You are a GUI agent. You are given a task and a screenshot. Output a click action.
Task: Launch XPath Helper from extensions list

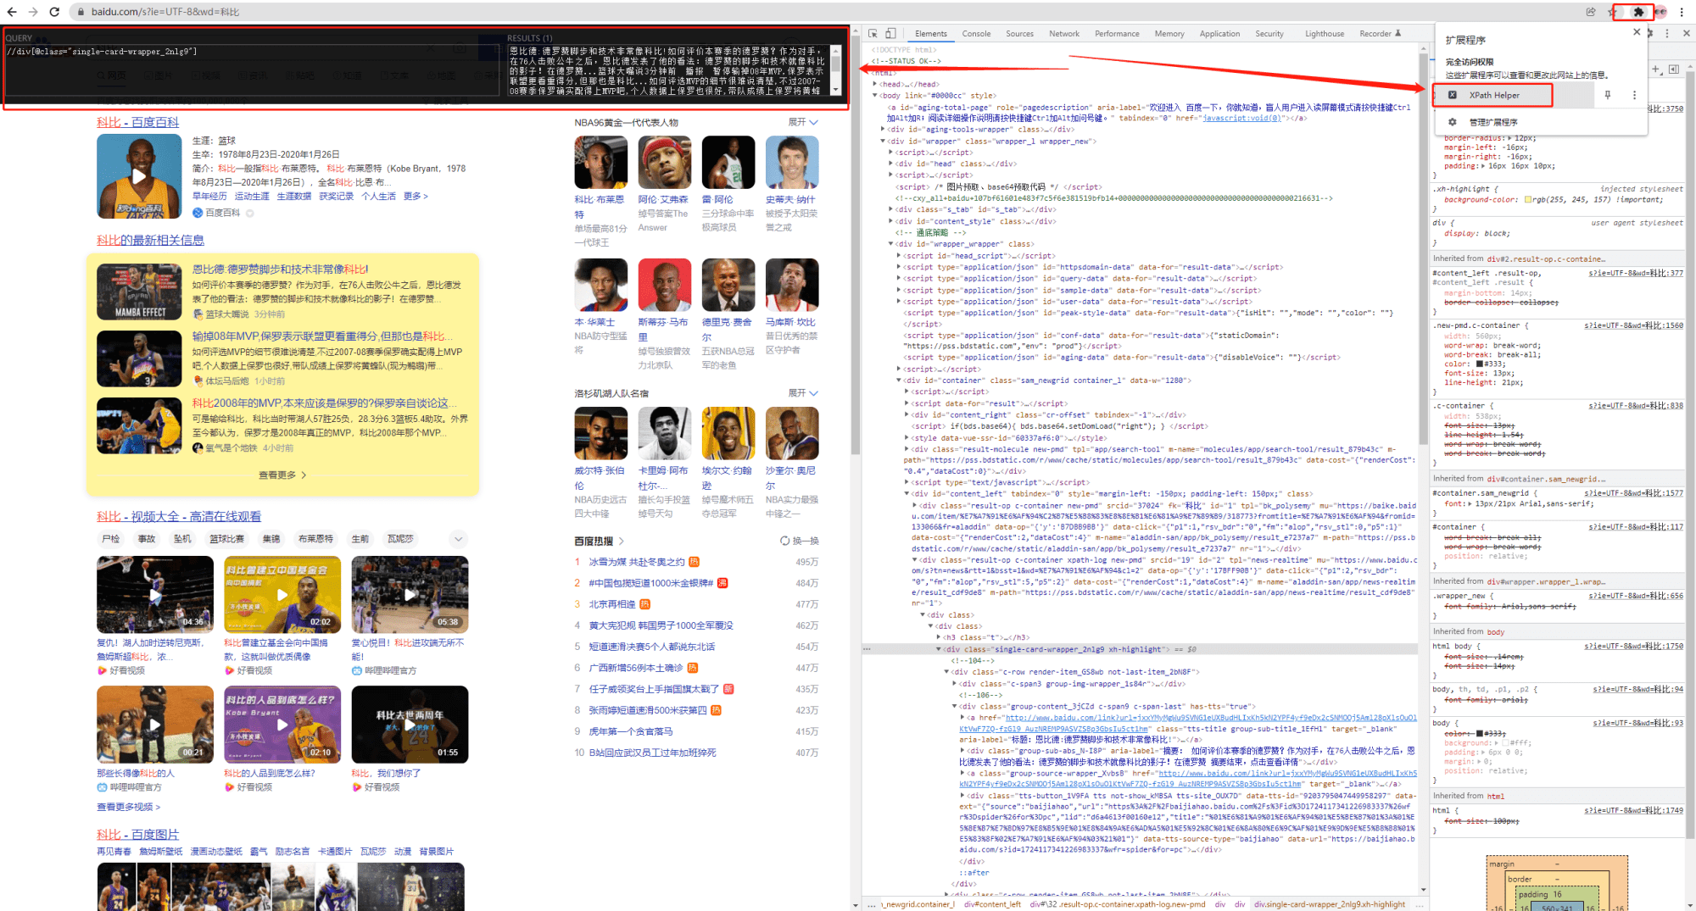coord(1493,95)
